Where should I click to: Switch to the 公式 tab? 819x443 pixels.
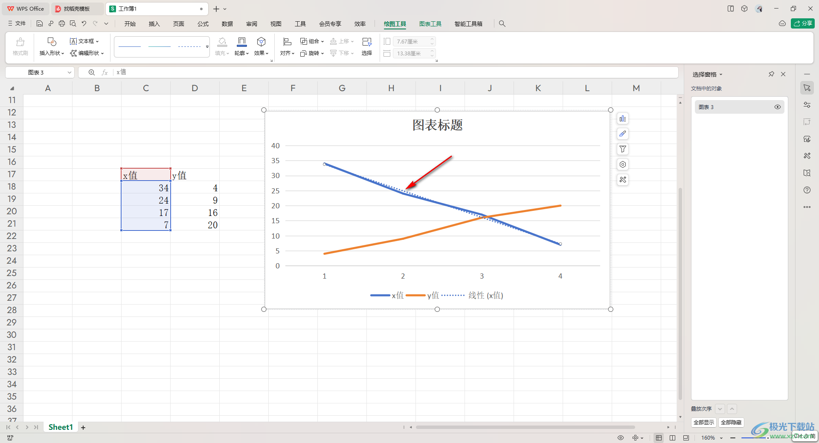[203, 24]
